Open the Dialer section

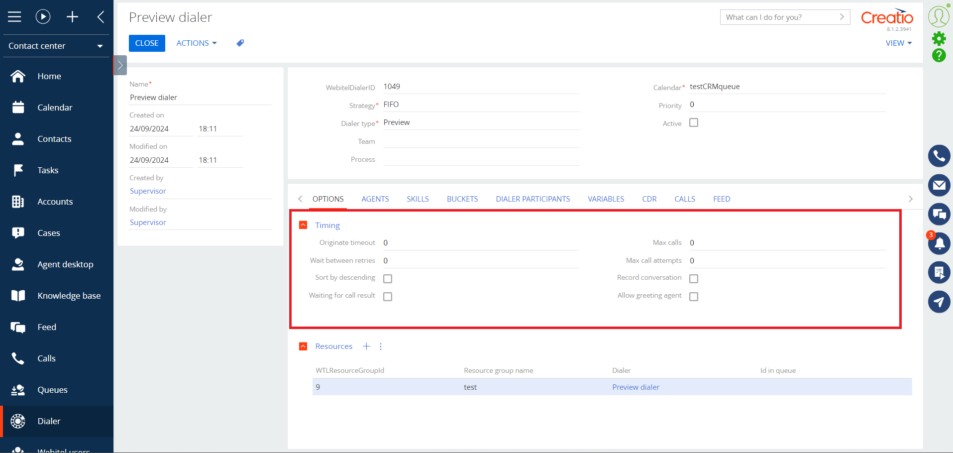pos(57,421)
